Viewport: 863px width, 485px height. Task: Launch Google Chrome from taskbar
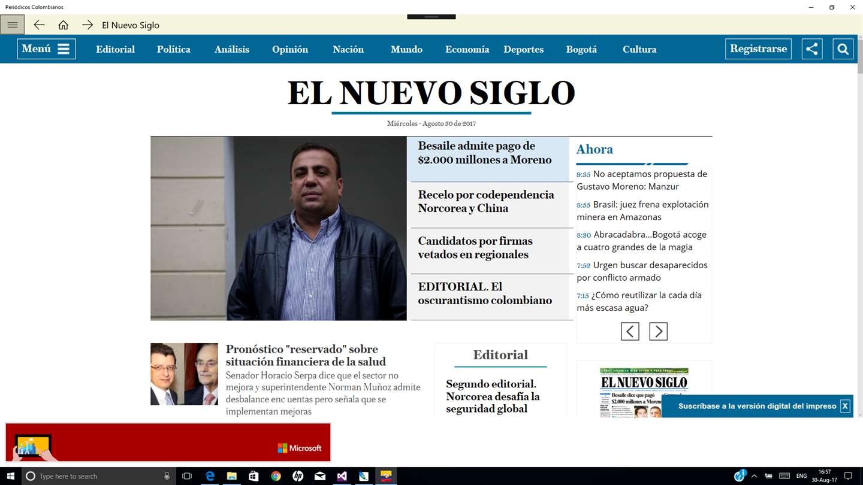click(276, 476)
